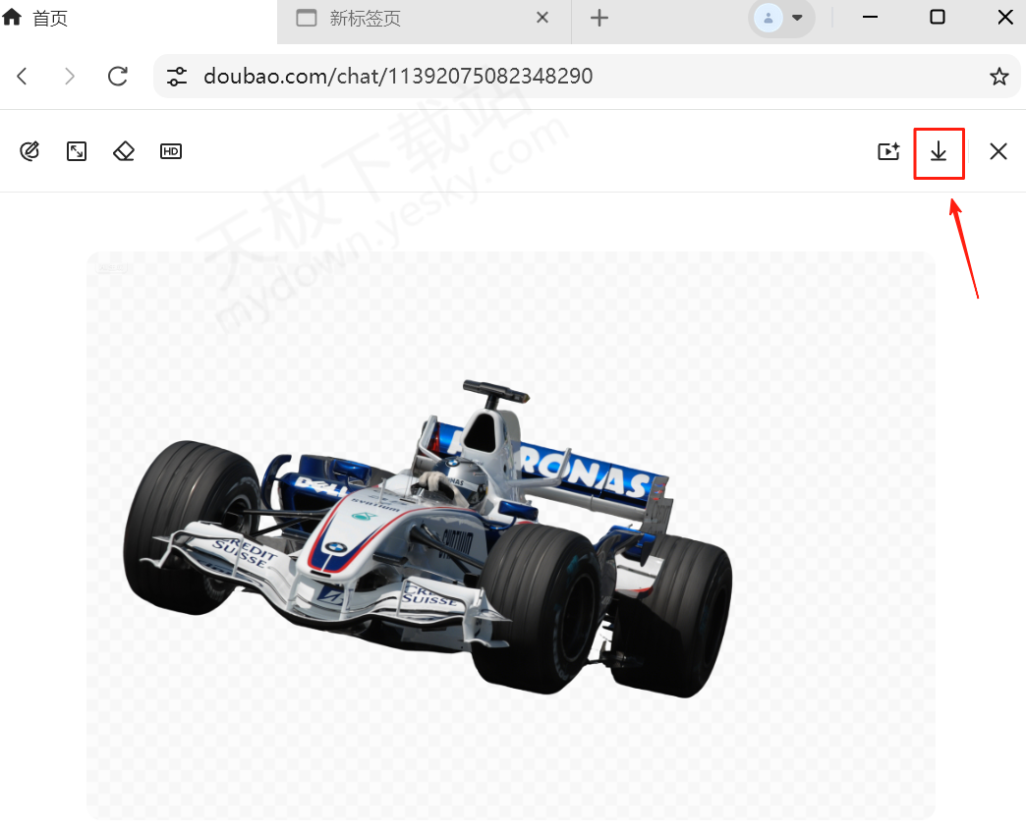Close the image viewer panel

(x=998, y=151)
